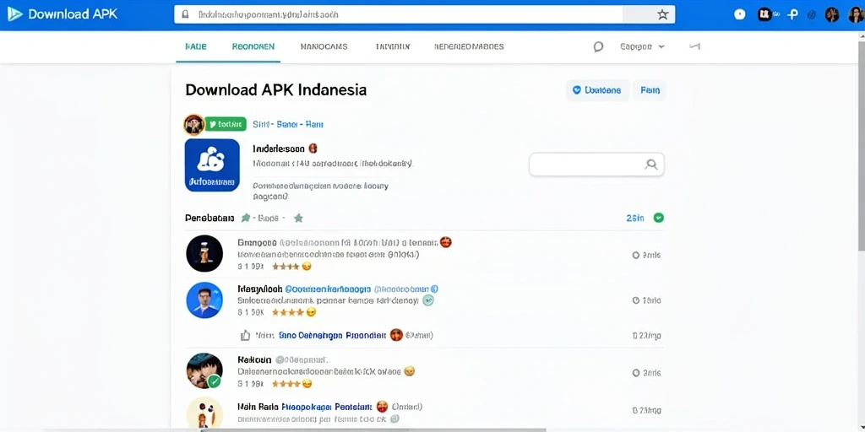Click the yellow emoji after Rakoun's star rating
The height and width of the screenshot is (432, 865).
coord(307,384)
